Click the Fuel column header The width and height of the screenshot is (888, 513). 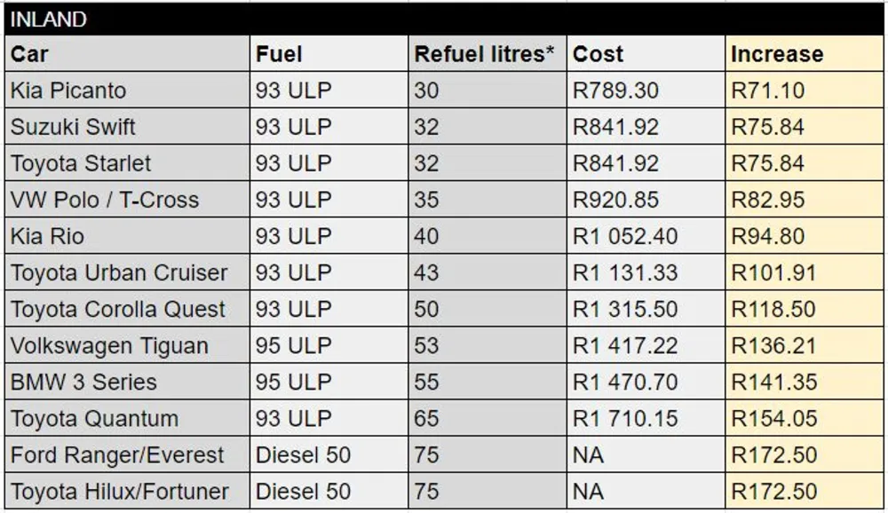329,54
